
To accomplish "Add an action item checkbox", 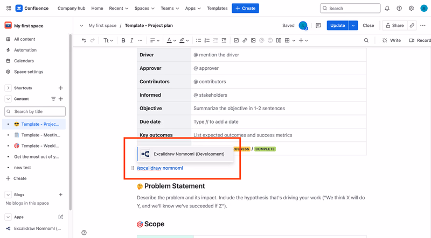I will [236, 40].
